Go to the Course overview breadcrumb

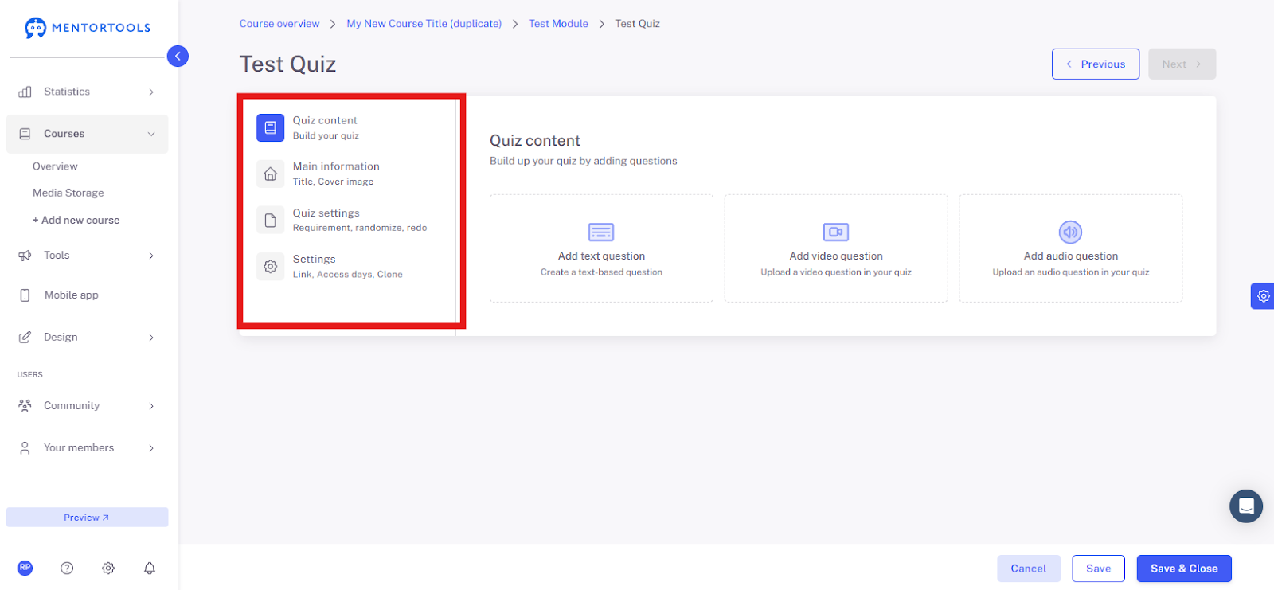point(279,24)
